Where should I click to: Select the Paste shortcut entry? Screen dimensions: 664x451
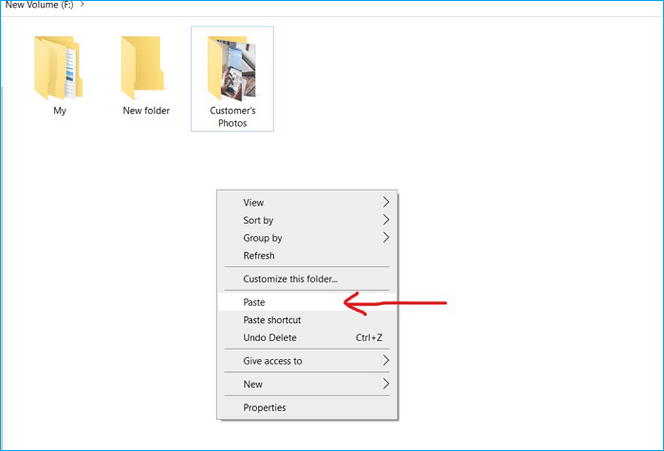[x=272, y=320]
